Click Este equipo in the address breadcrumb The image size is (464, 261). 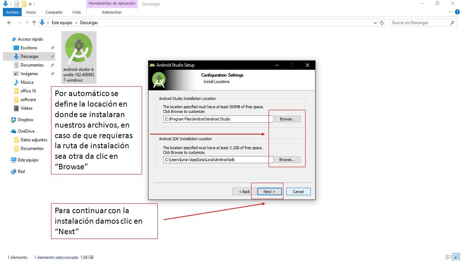tap(62, 22)
